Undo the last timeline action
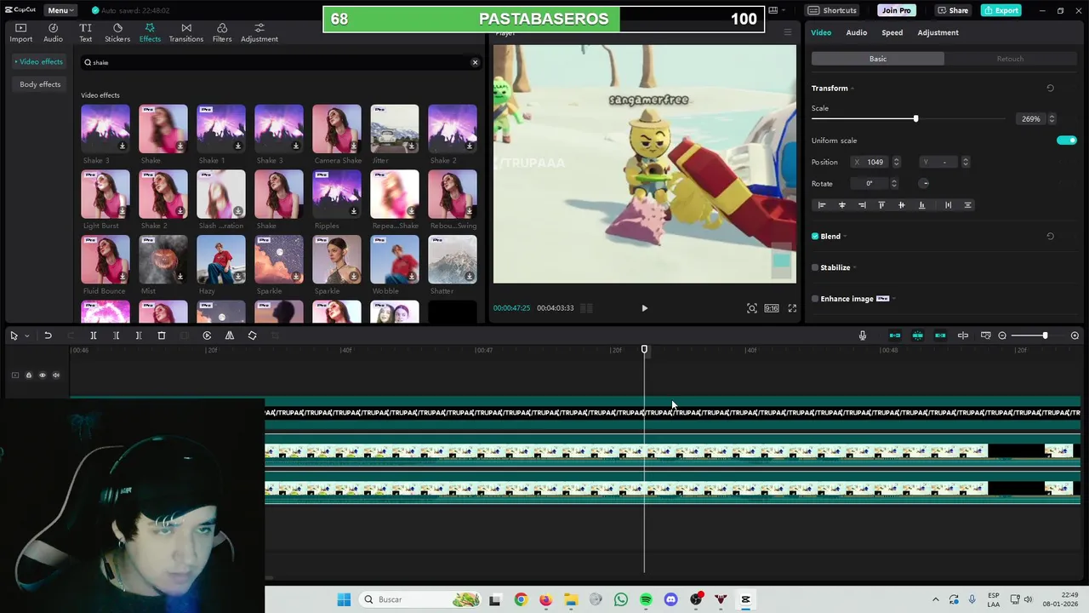 coord(48,335)
